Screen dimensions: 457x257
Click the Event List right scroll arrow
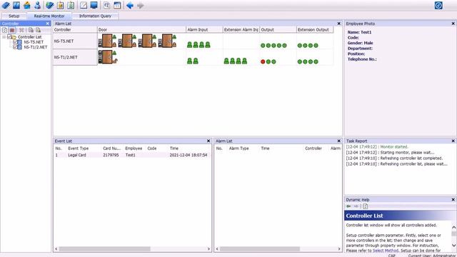point(209,249)
